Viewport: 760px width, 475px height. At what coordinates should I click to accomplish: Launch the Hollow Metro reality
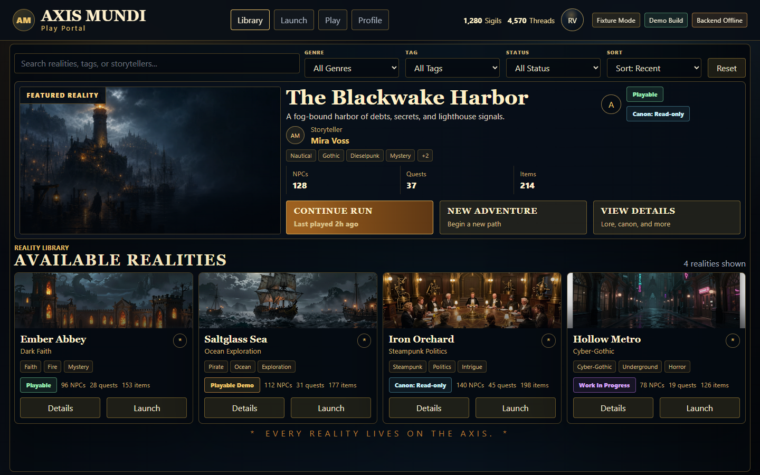(700, 408)
